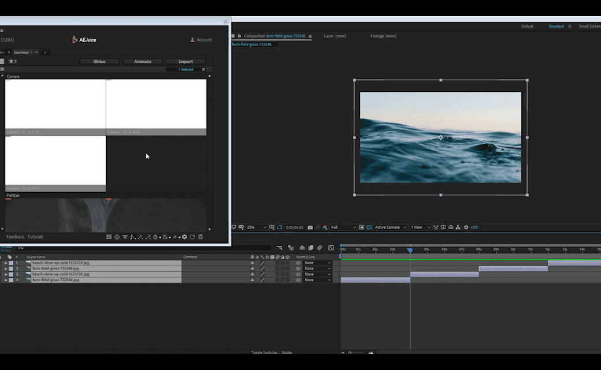Click the Import button in AEJuice
Screen dimensions: 601x370
click(x=186, y=61)
